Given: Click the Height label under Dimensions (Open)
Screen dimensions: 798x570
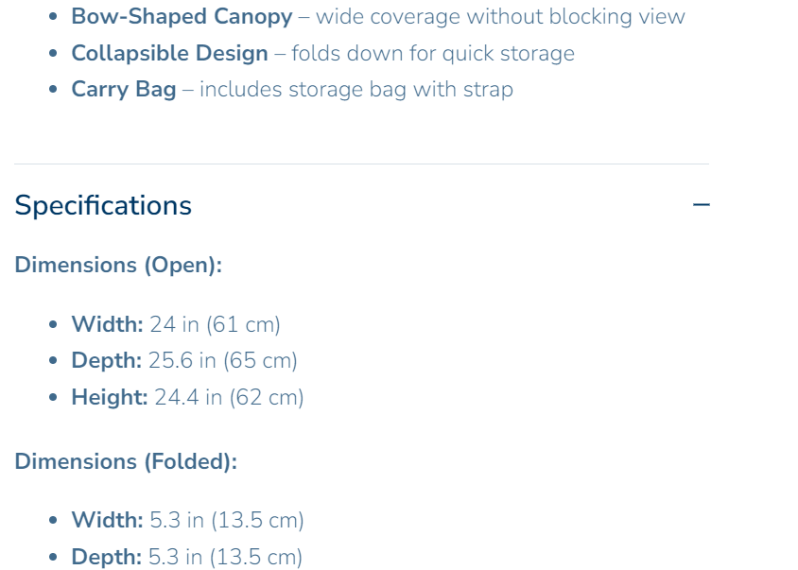Looking at the screenshot, I should (x=110, y=397).
